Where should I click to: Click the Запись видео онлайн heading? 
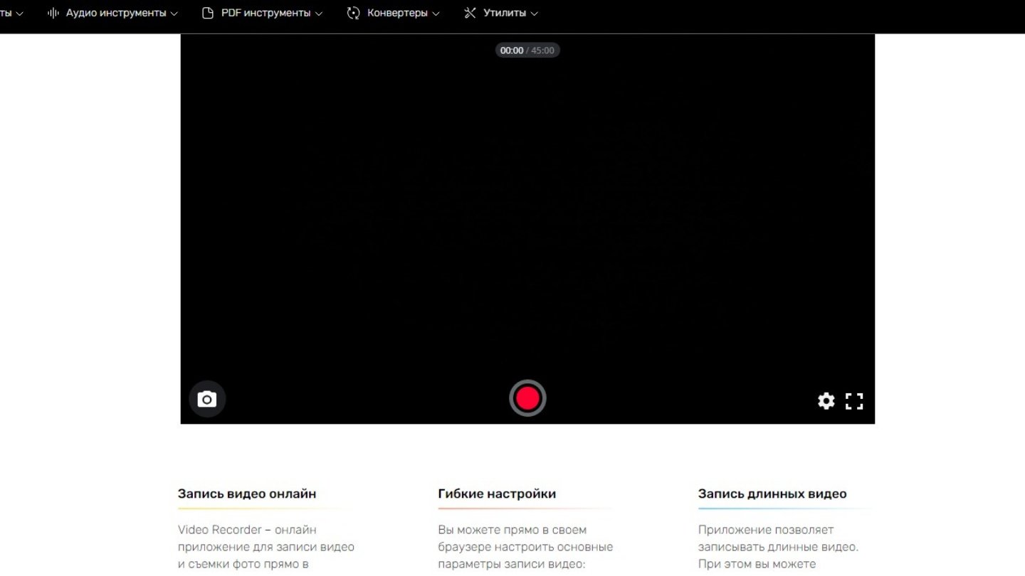click(247, 494)
